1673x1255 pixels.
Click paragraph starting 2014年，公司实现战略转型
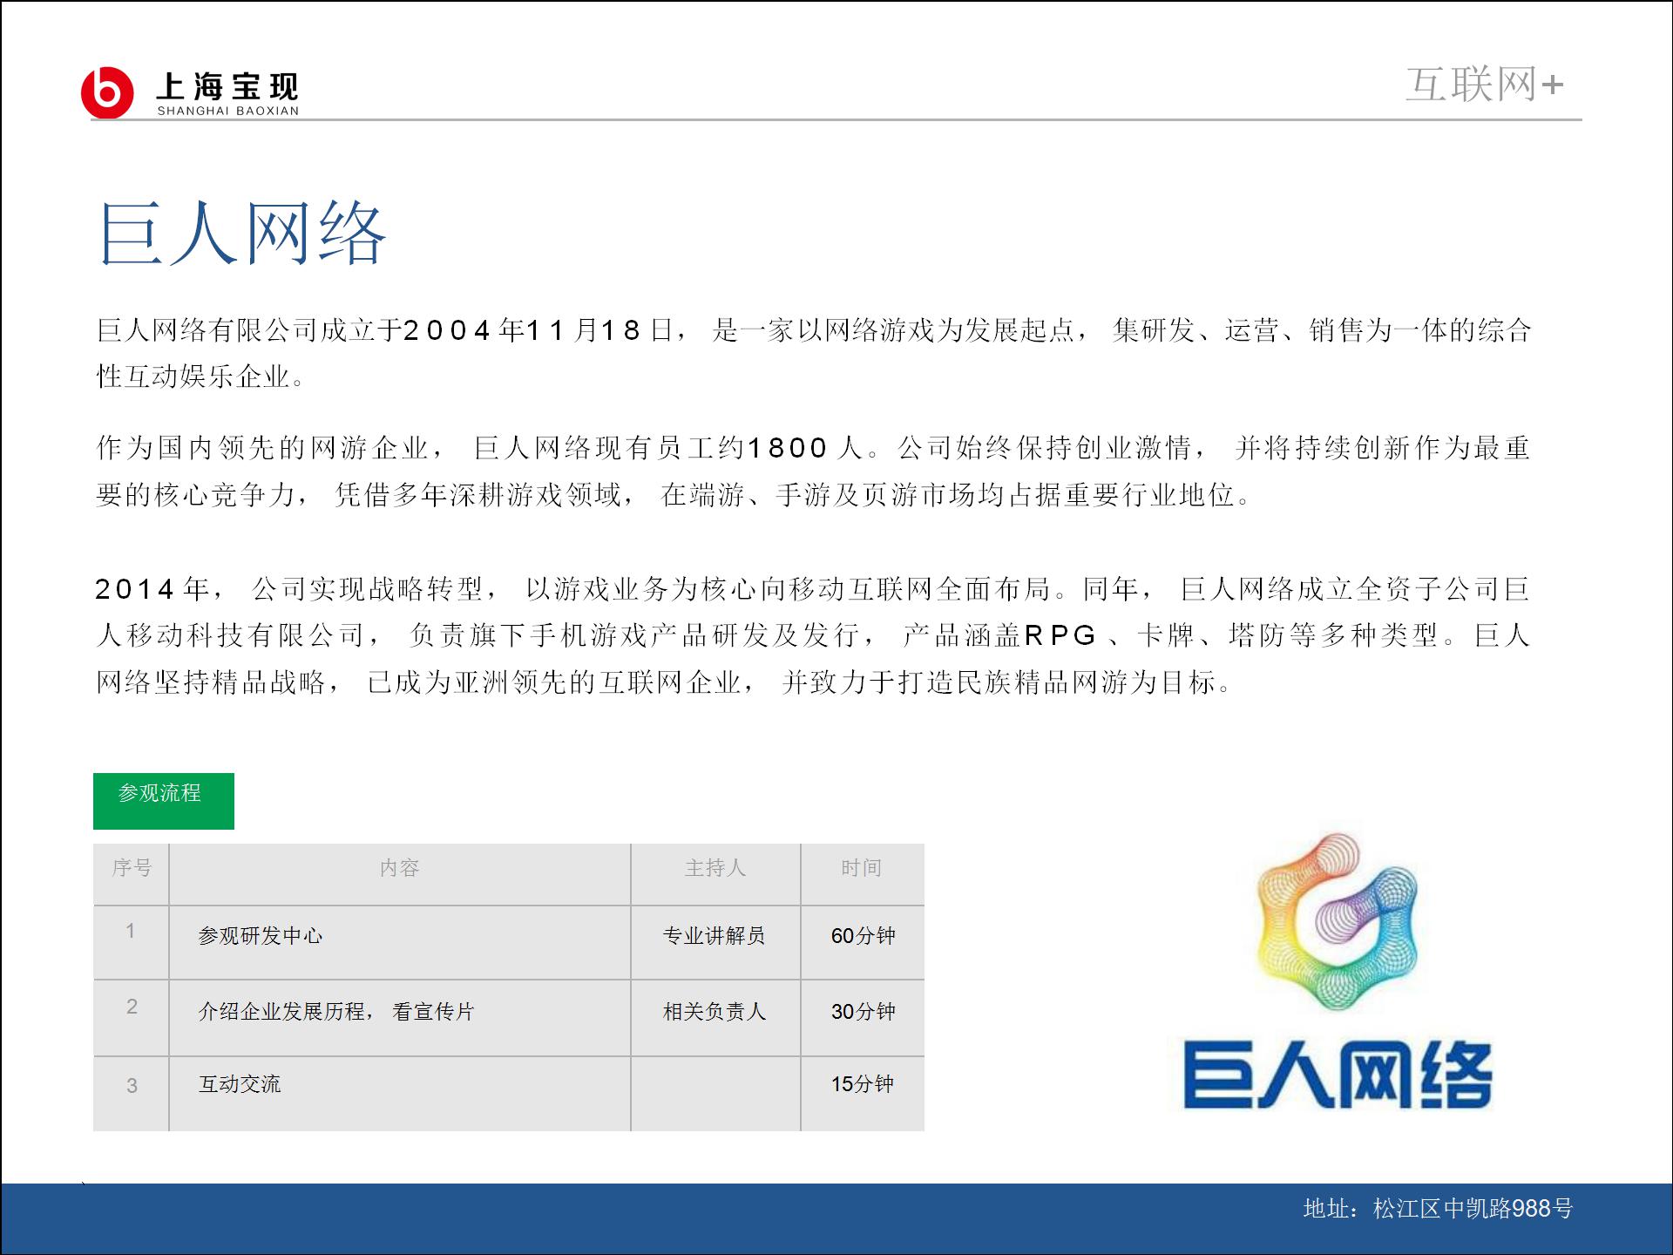tap(814, 635)
